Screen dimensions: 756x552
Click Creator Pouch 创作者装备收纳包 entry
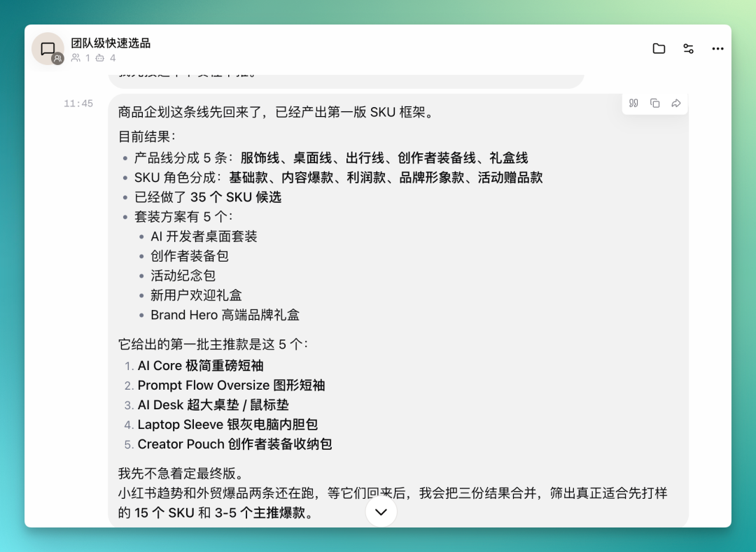pyautogui.click(x=234, y=444)
